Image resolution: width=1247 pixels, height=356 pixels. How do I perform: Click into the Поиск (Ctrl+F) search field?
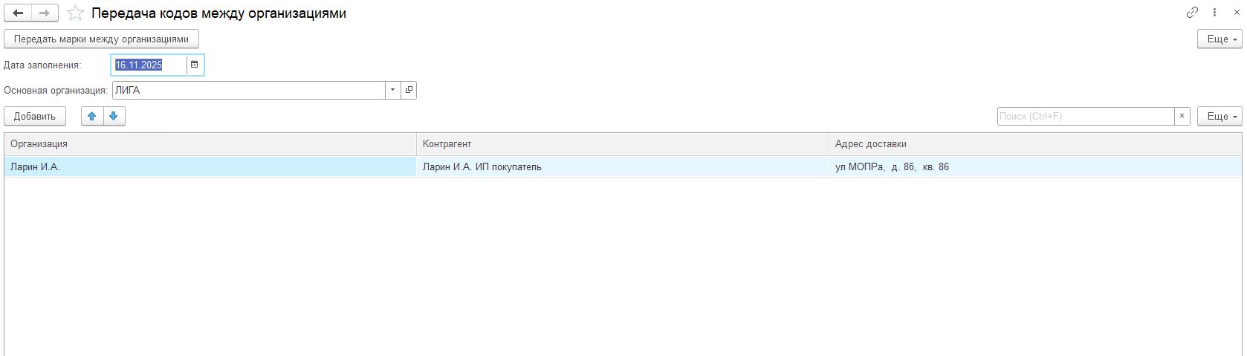1085,116
